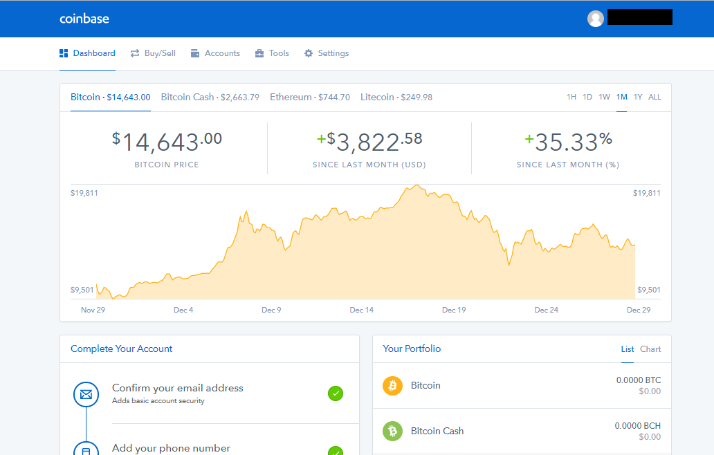Click the 0.0000 BTC balance

[639, 380]
